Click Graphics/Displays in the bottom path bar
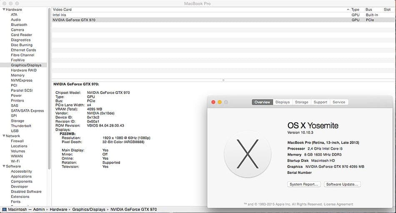This screenshot has height=213, width=396. click(89, 210)
